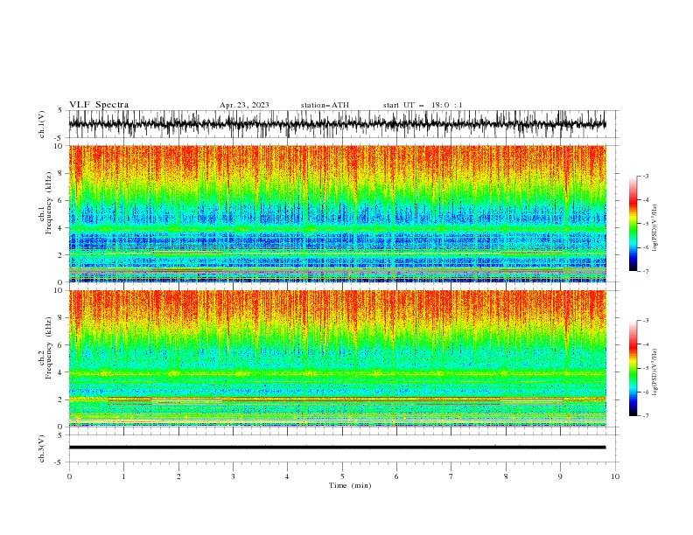Click the ch.2 "Frequency (kHz)" axis label
The height and width of the screenshot is (535, 693).
(x=49, y=348)
